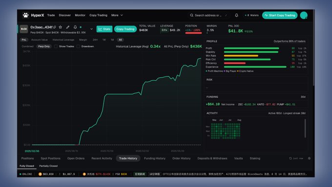Open Copy Trading in top navigation
The height and width of the screenshot is (187, 332).
pos(98,15)
